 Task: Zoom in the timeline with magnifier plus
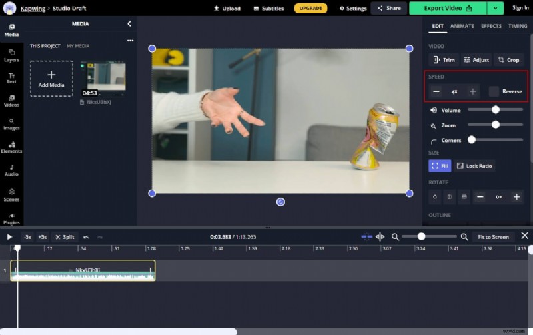click(x=464, y=237)
